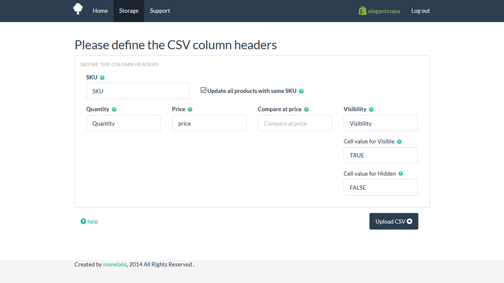This screenshot has width=504, height=283.
Task: Switch to the Home tab
Action: (x=100, y=11)
